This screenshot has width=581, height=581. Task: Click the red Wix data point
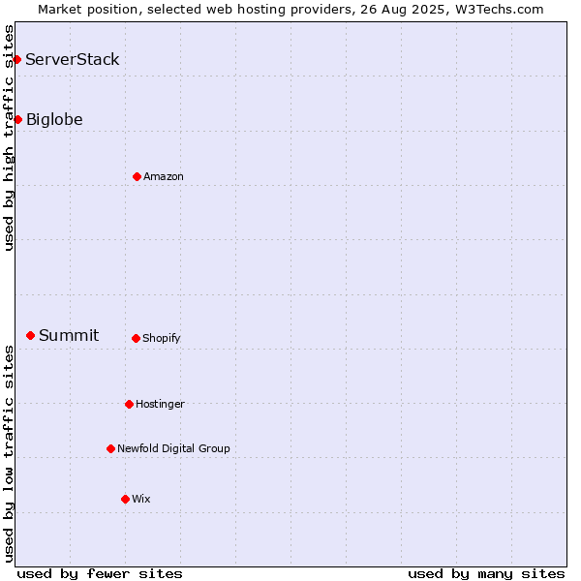pyautogui.click(x=125, y=500)
